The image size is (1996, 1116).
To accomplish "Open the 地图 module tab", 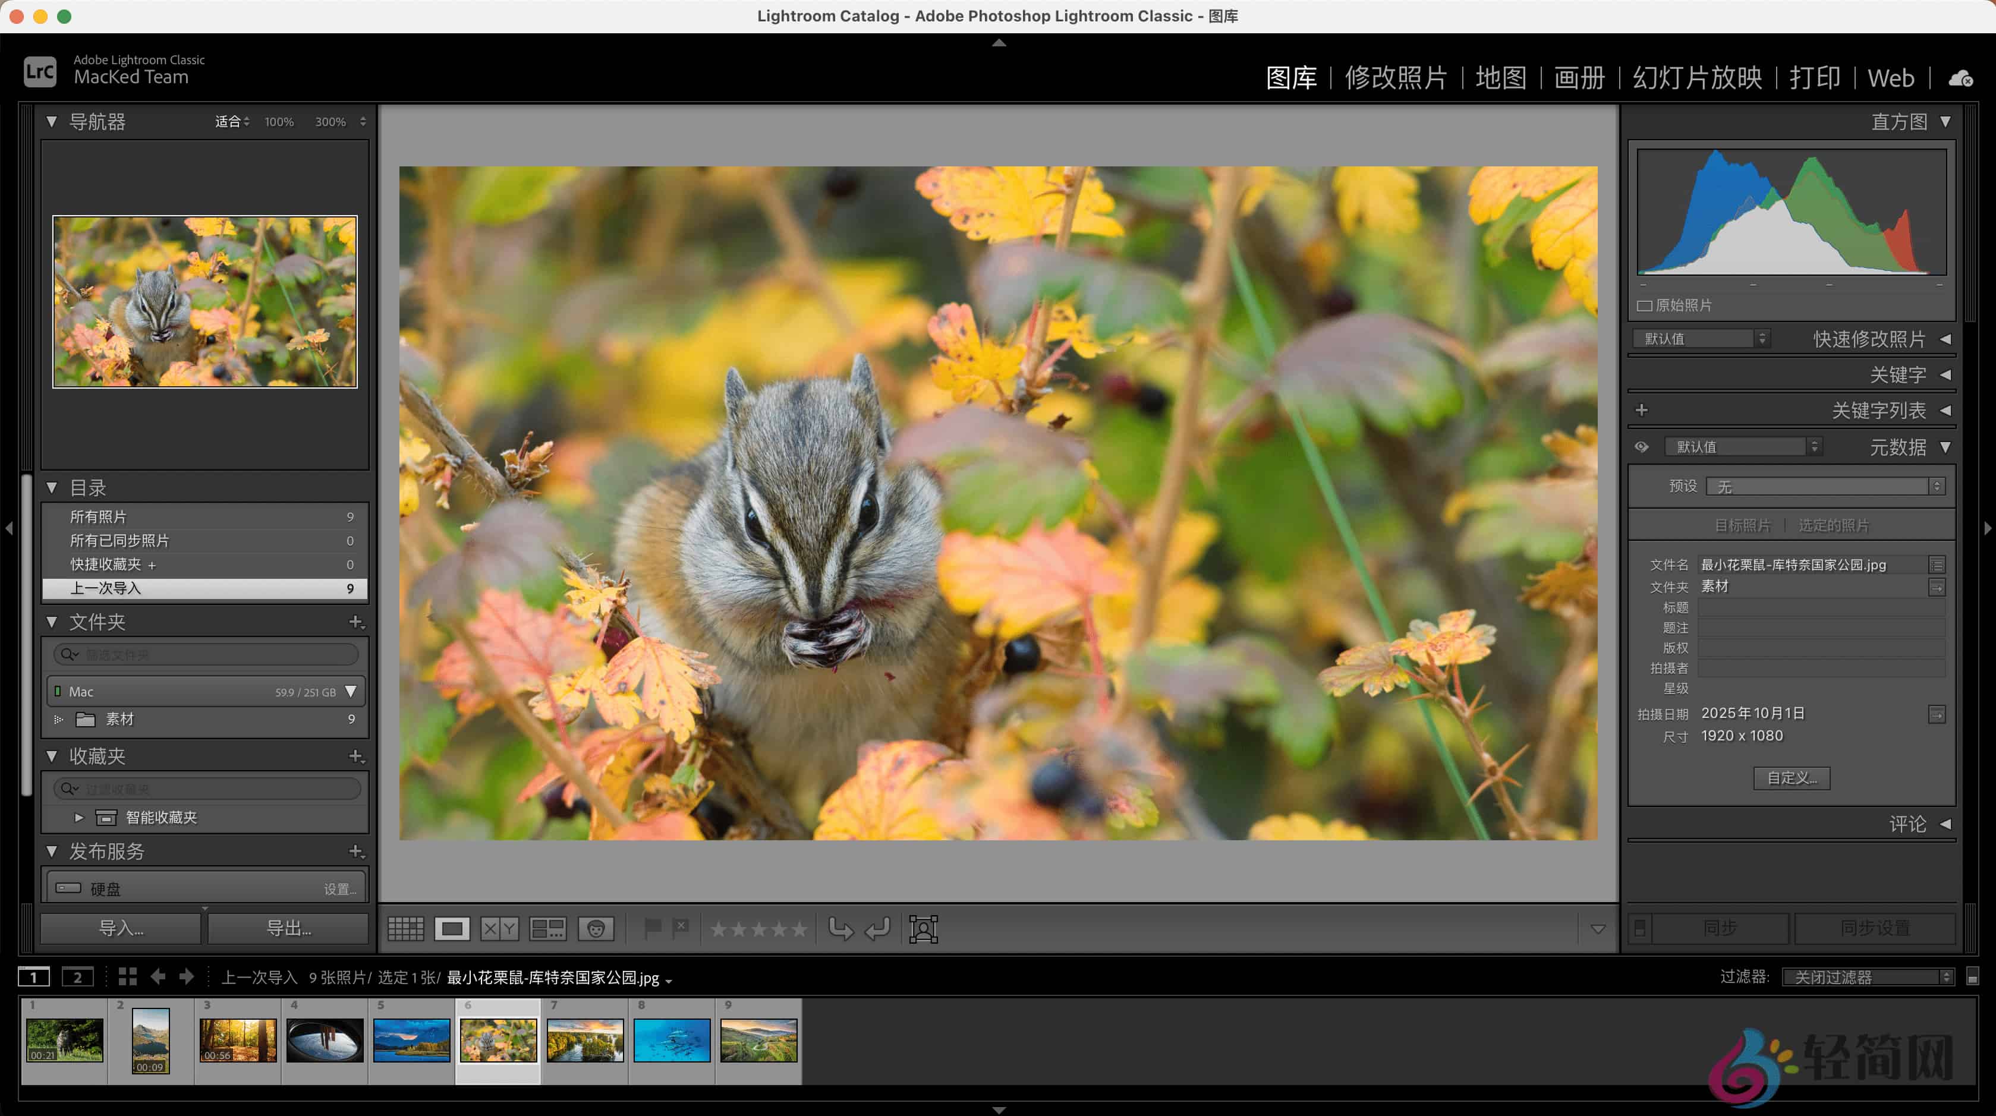I will point(1500,77).
